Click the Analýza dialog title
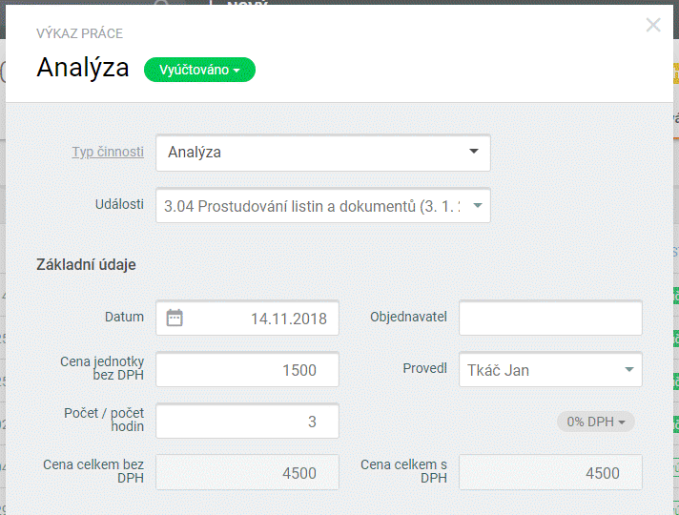Image resolution: width=679 pixels, height=515 pixels. [83, 69]
